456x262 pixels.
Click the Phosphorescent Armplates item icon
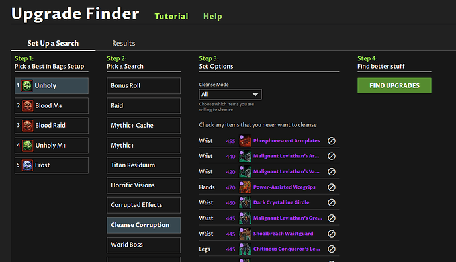tap(245, 141)
